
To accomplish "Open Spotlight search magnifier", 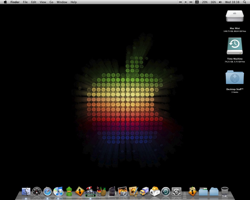I will click(x=244, y=2).
